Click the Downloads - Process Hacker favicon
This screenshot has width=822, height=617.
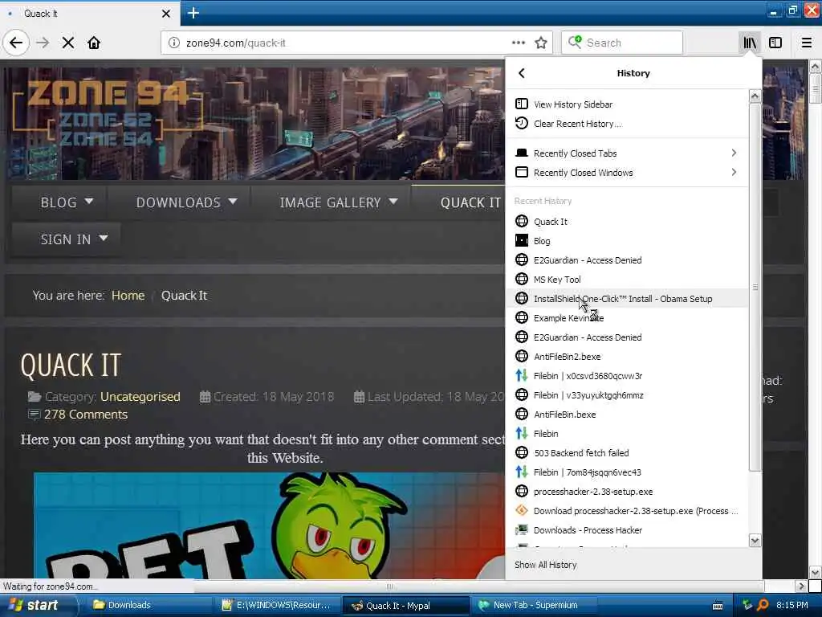521,529
